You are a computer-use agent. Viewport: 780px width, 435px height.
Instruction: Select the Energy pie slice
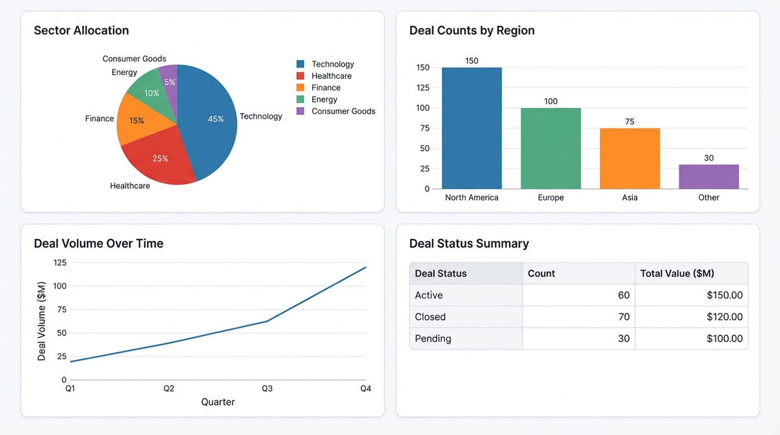click(151, 94)
